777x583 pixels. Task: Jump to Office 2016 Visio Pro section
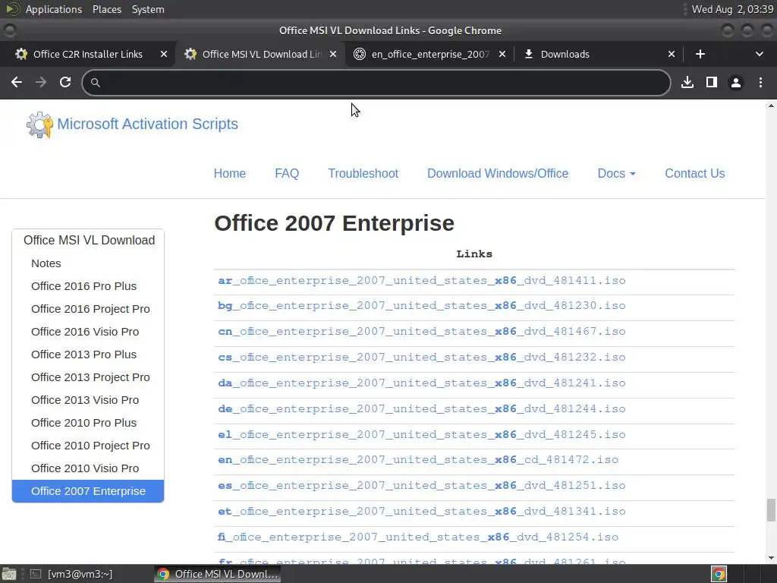pos(85,332)
